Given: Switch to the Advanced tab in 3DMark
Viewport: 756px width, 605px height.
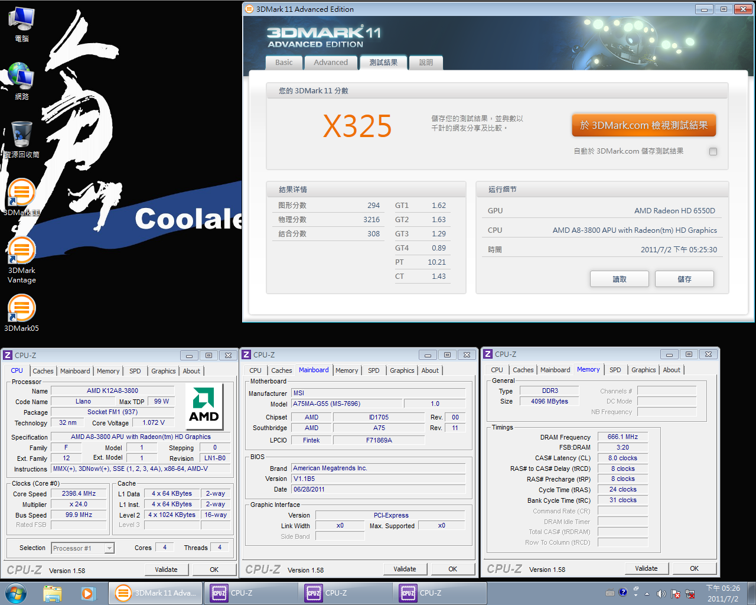Looking at the screenshot, I should 331,63.
